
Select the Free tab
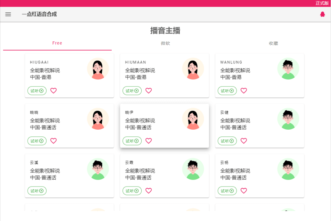(57, 43)
